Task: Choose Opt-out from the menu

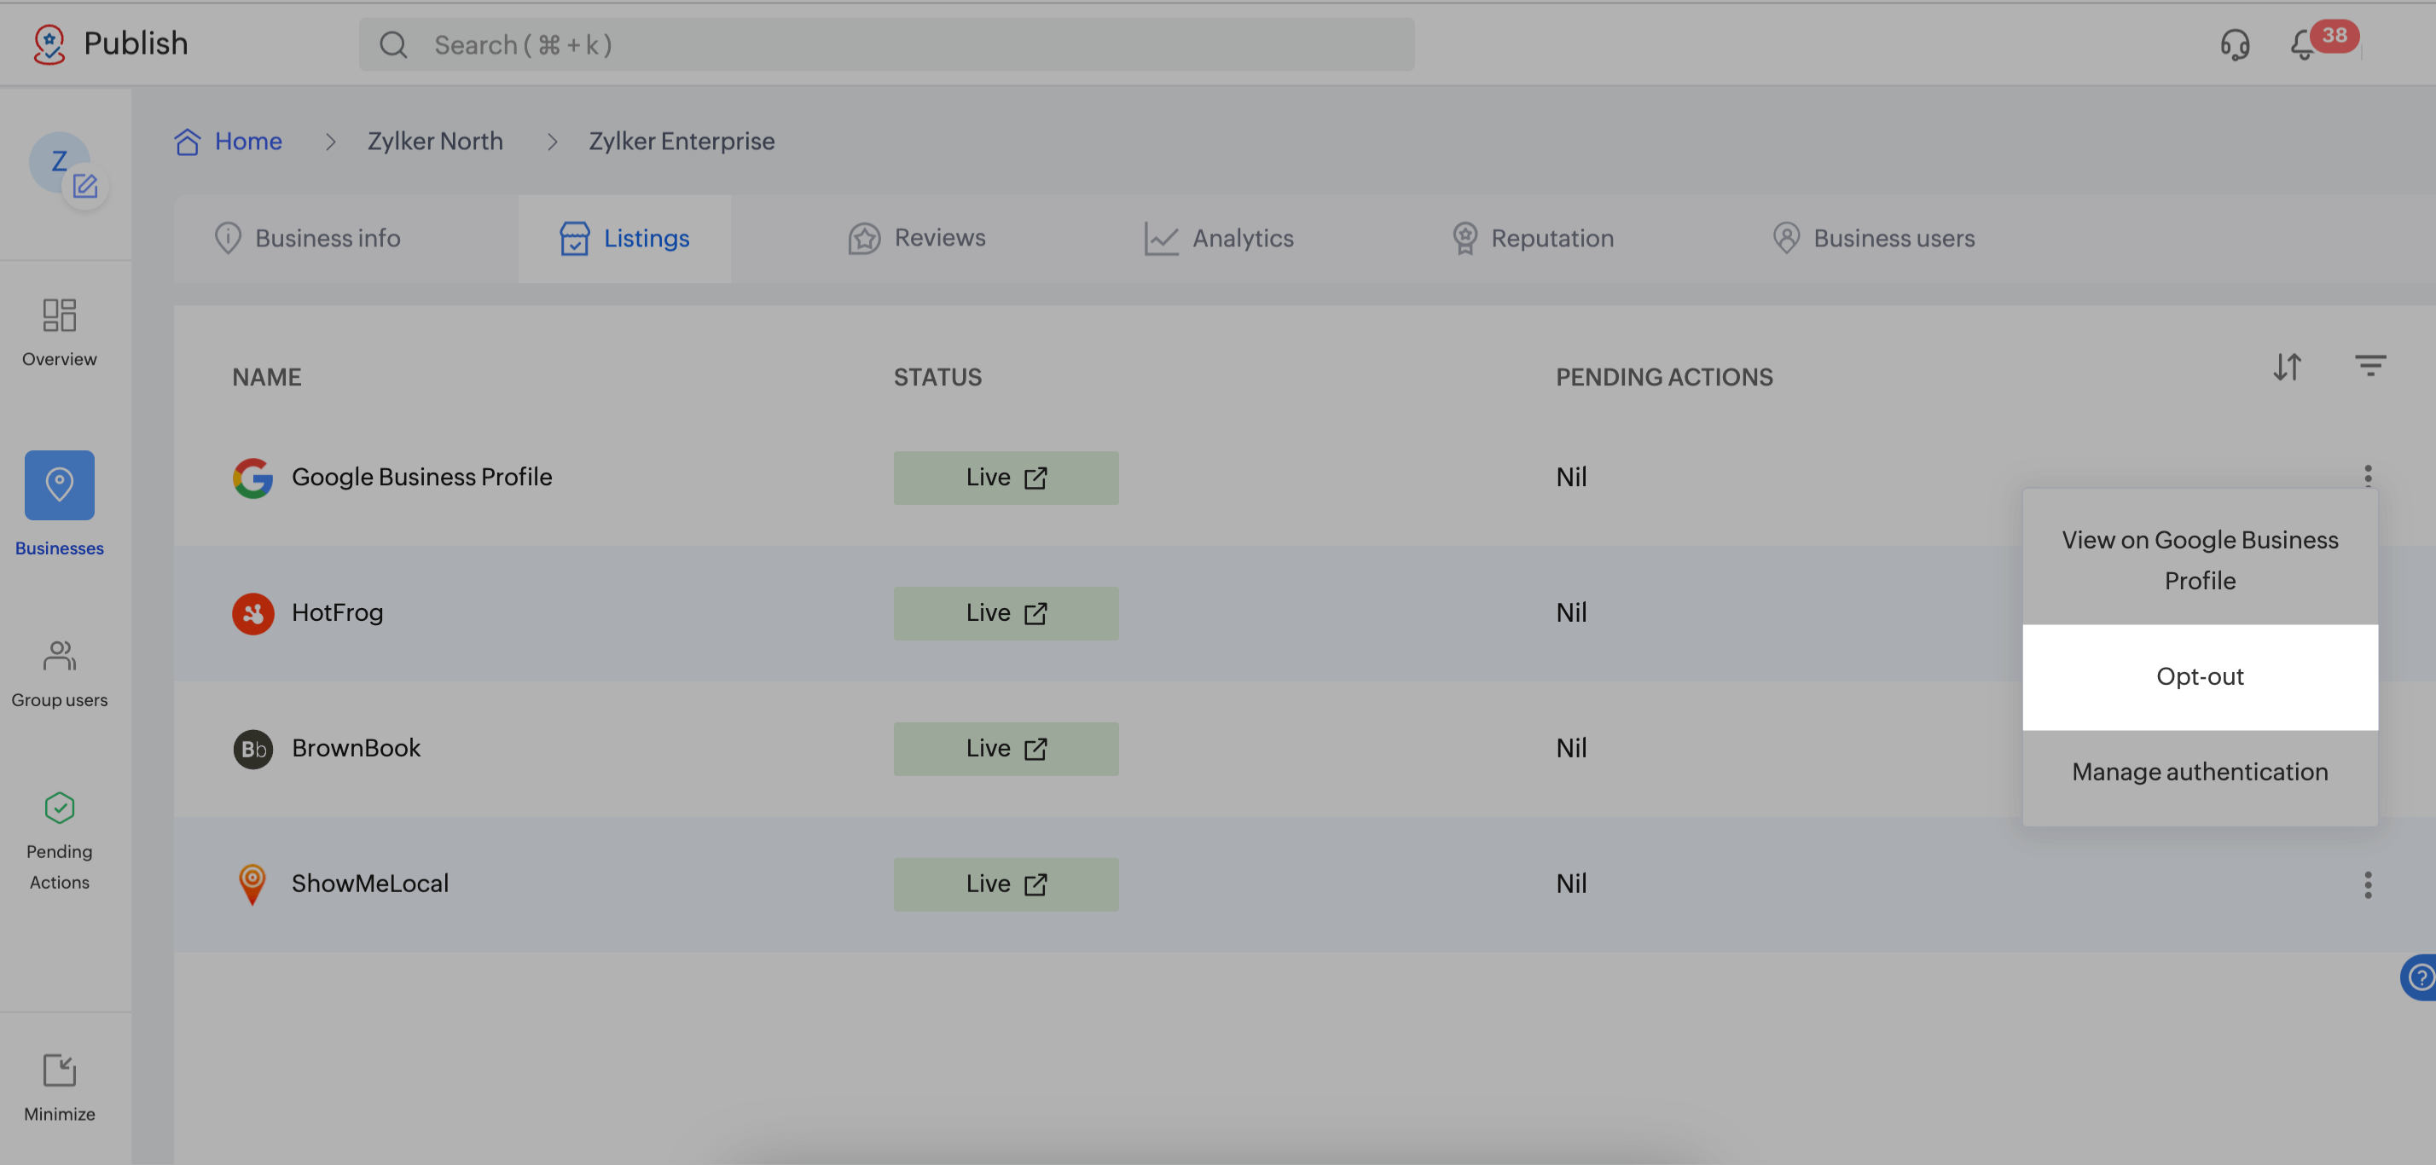Action: coord(2200,677)
